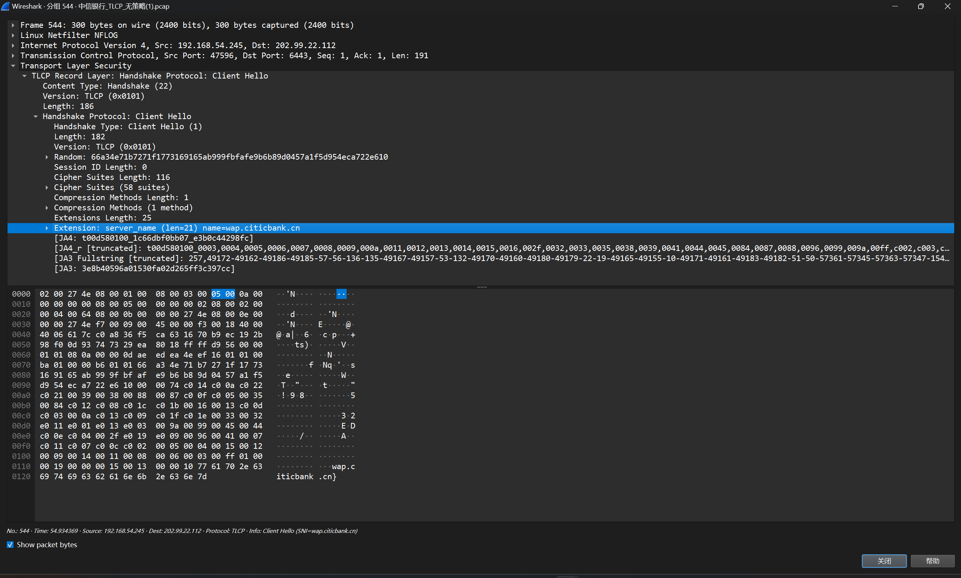Image resolution: width=961 pixels, height=578 pixels.
Task: Expand the Linux Netfilter NFLOG node
Action: click(13, 35)
